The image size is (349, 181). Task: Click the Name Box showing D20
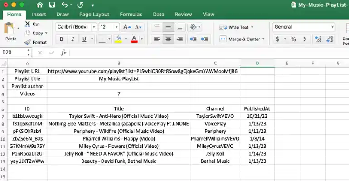[14, 52]
